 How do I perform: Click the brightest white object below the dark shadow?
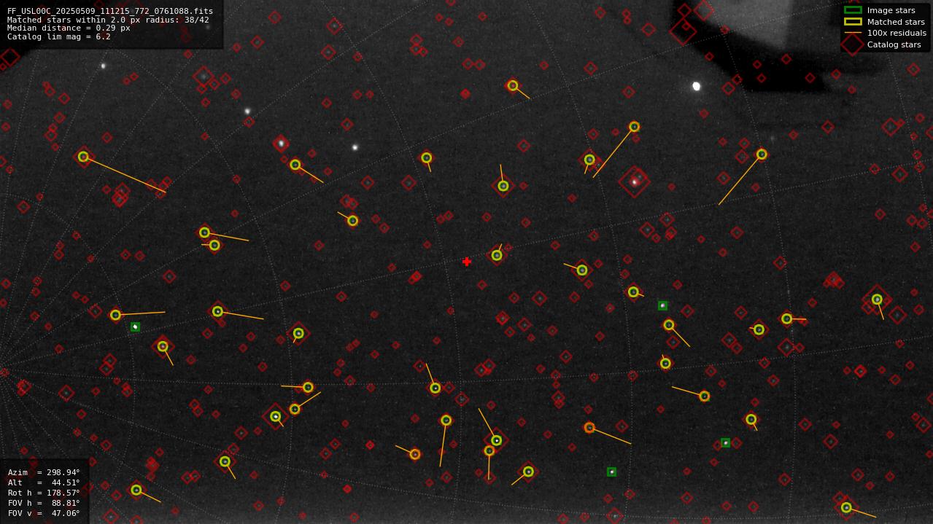(x=696, y=86)
